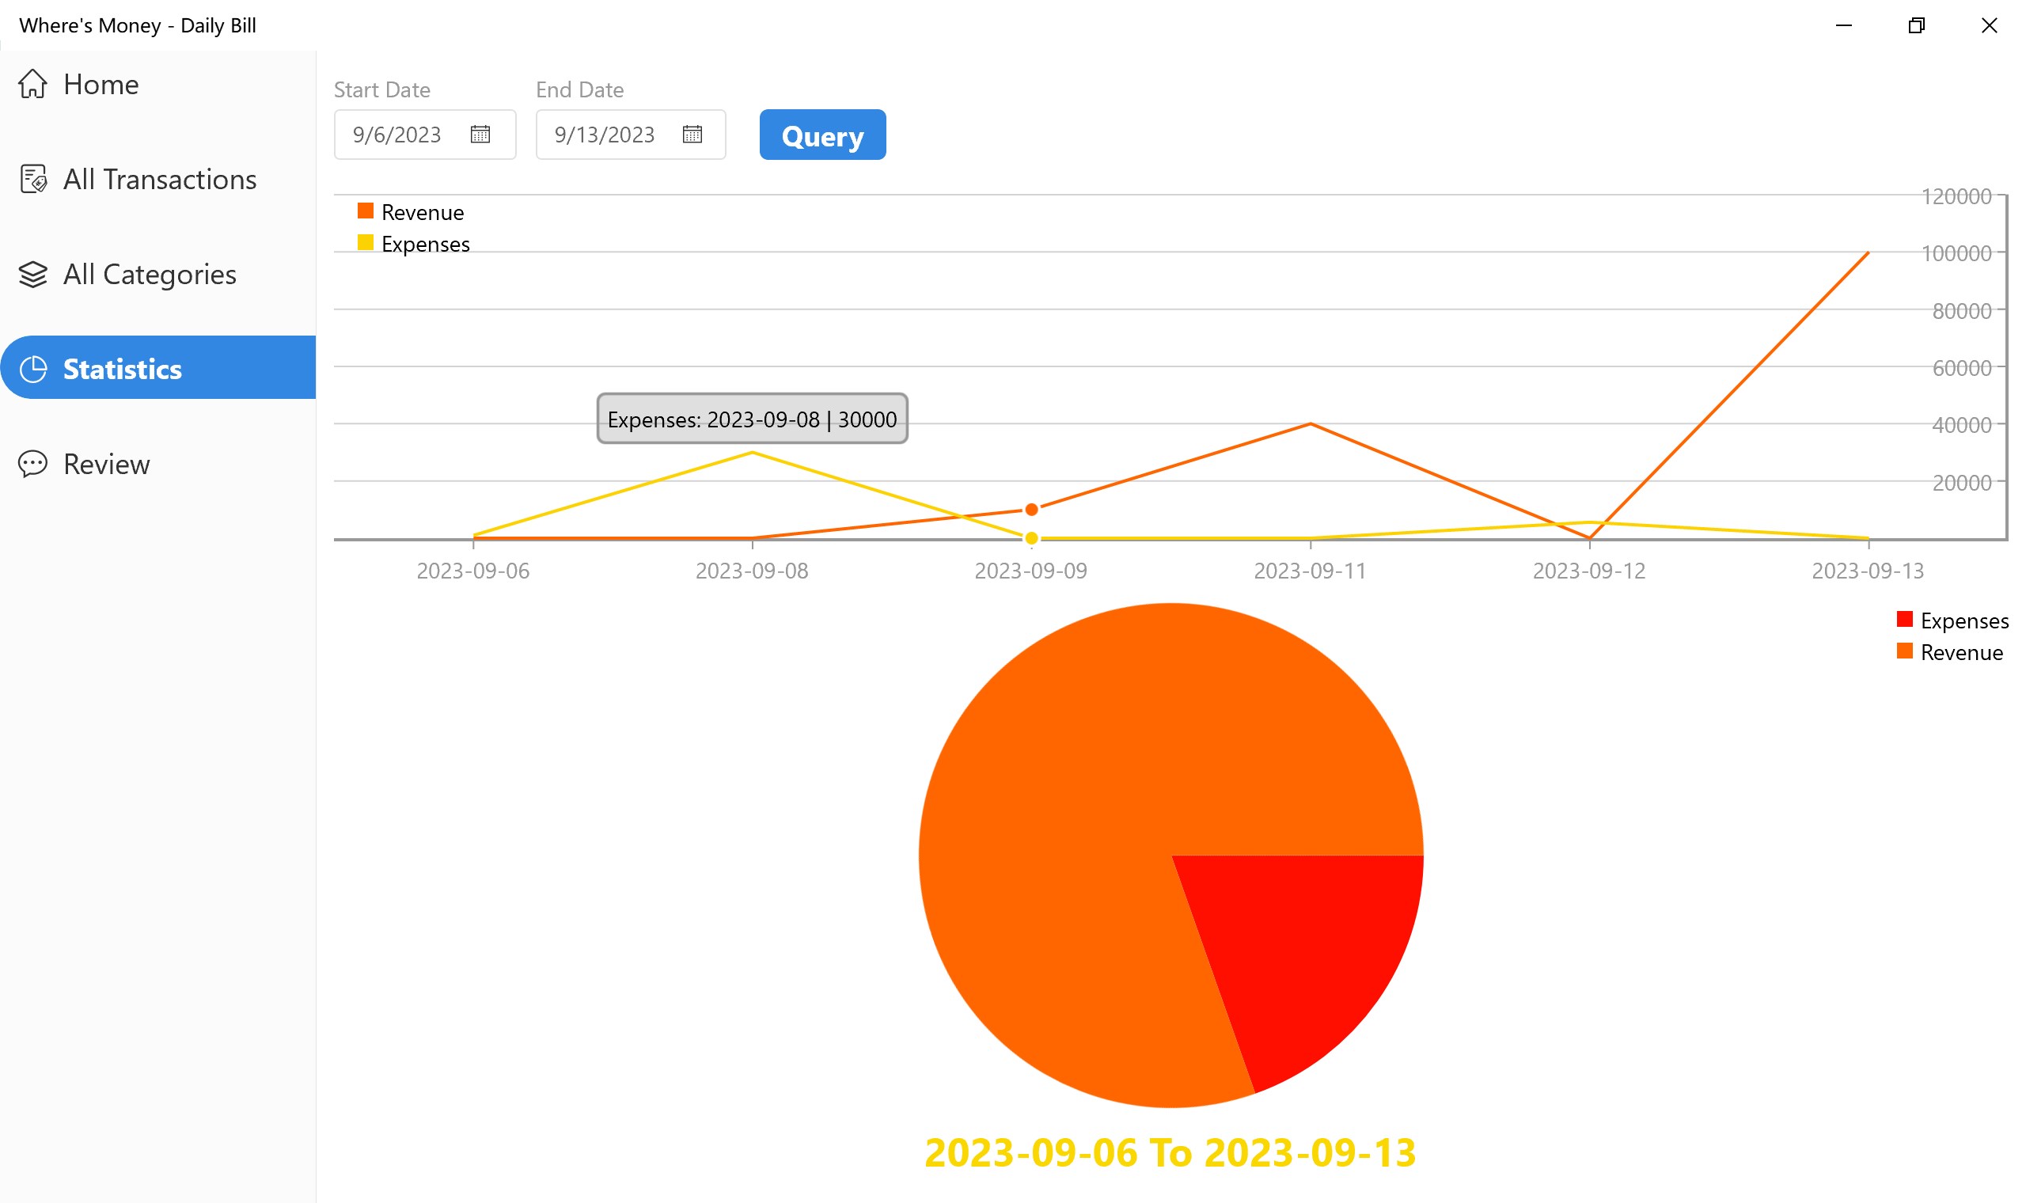Restore down the application window
Screen dimensions: 2026x1203
pos(1916,26)
